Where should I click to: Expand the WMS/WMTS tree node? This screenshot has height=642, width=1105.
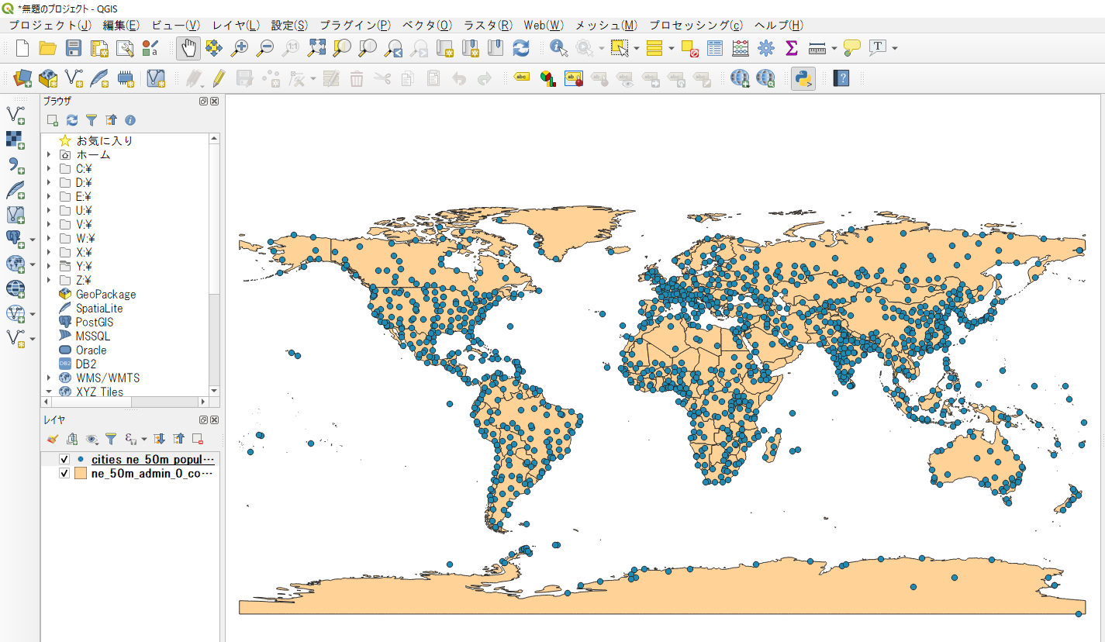49,378
